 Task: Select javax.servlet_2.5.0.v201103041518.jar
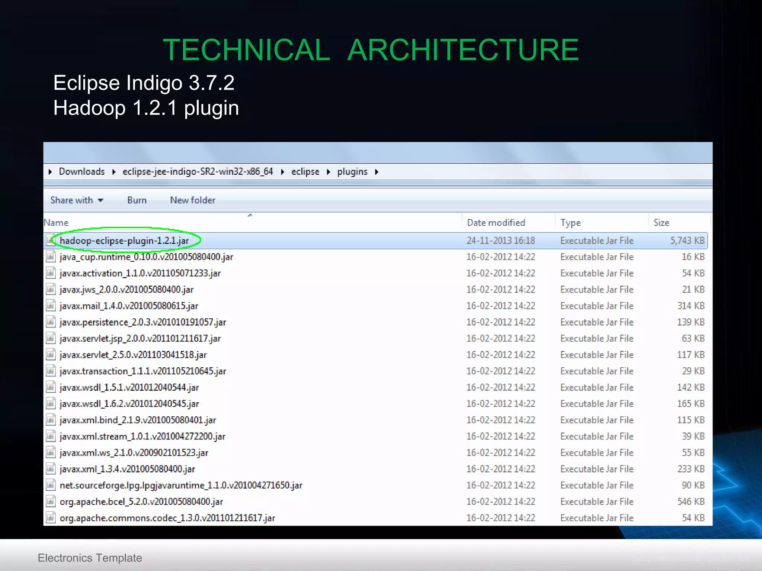tap(133, 355)
